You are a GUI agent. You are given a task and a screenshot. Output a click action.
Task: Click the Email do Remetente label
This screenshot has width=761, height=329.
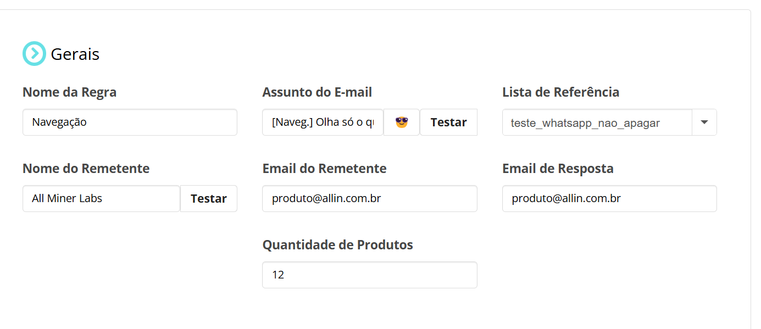(325, 168)
